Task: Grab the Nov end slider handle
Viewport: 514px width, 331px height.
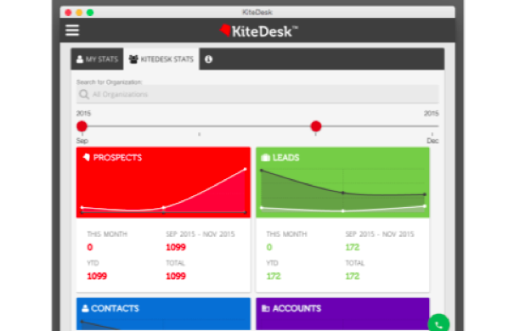Action: [x=316, y=126]
